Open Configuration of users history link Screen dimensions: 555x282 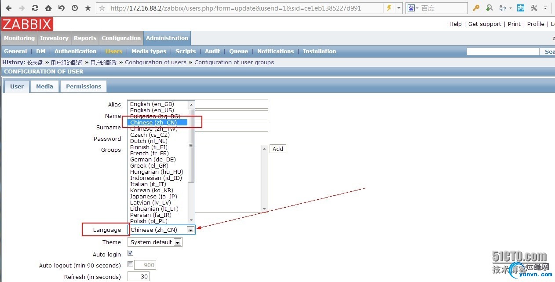coord(156,62)
